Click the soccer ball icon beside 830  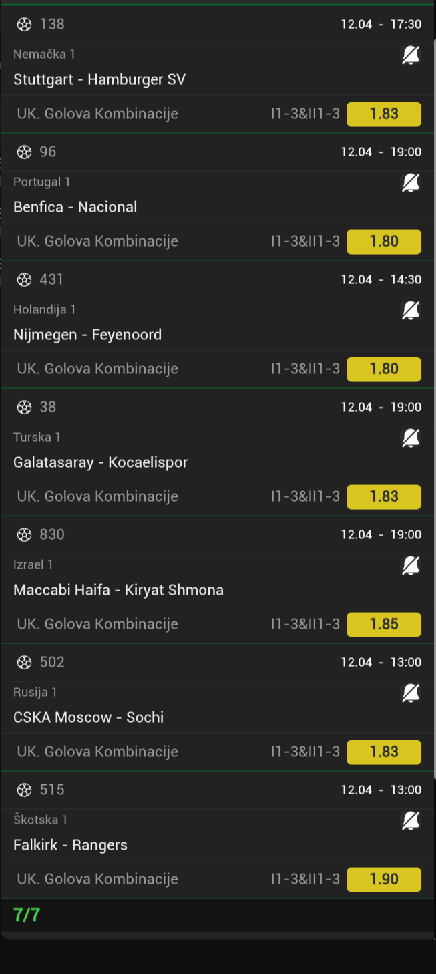25,535
